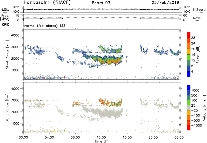Click the "100" velocity colorbar label
207x143 pixels.
194,100
